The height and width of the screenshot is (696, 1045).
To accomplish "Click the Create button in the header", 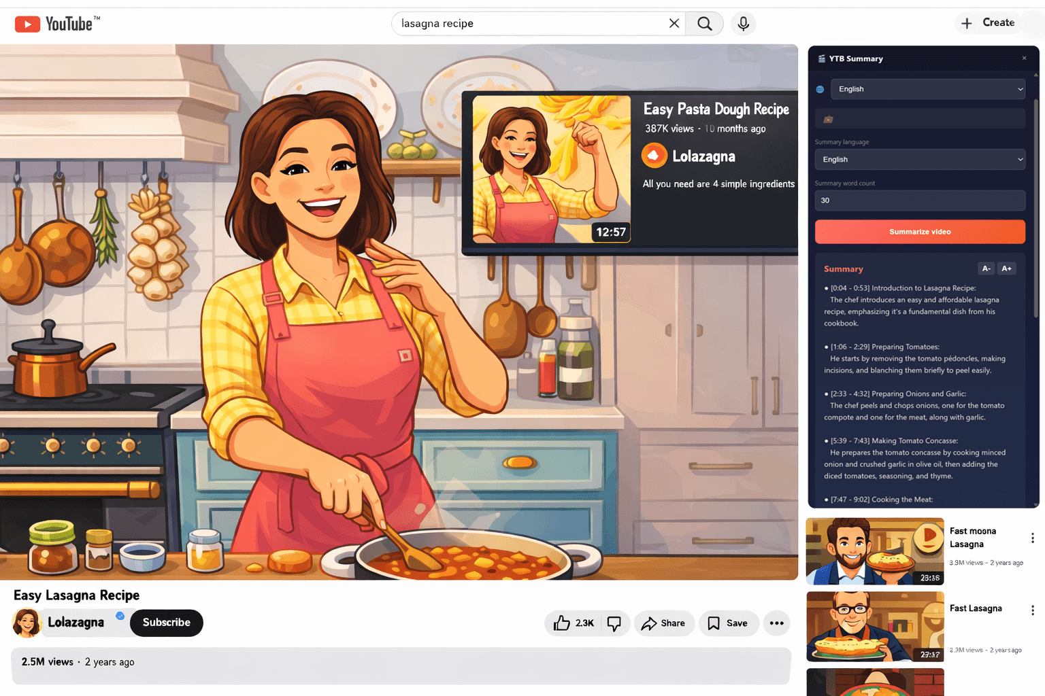I will (x=988, y=23).
